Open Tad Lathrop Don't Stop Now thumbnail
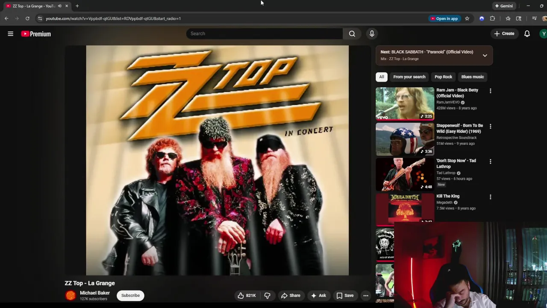Viewport: 547px width, 308px height. [405, 174]
